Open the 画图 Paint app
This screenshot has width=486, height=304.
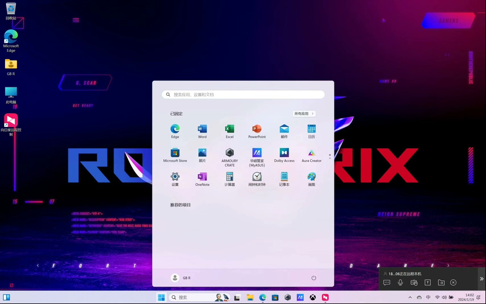pos(312,179)
